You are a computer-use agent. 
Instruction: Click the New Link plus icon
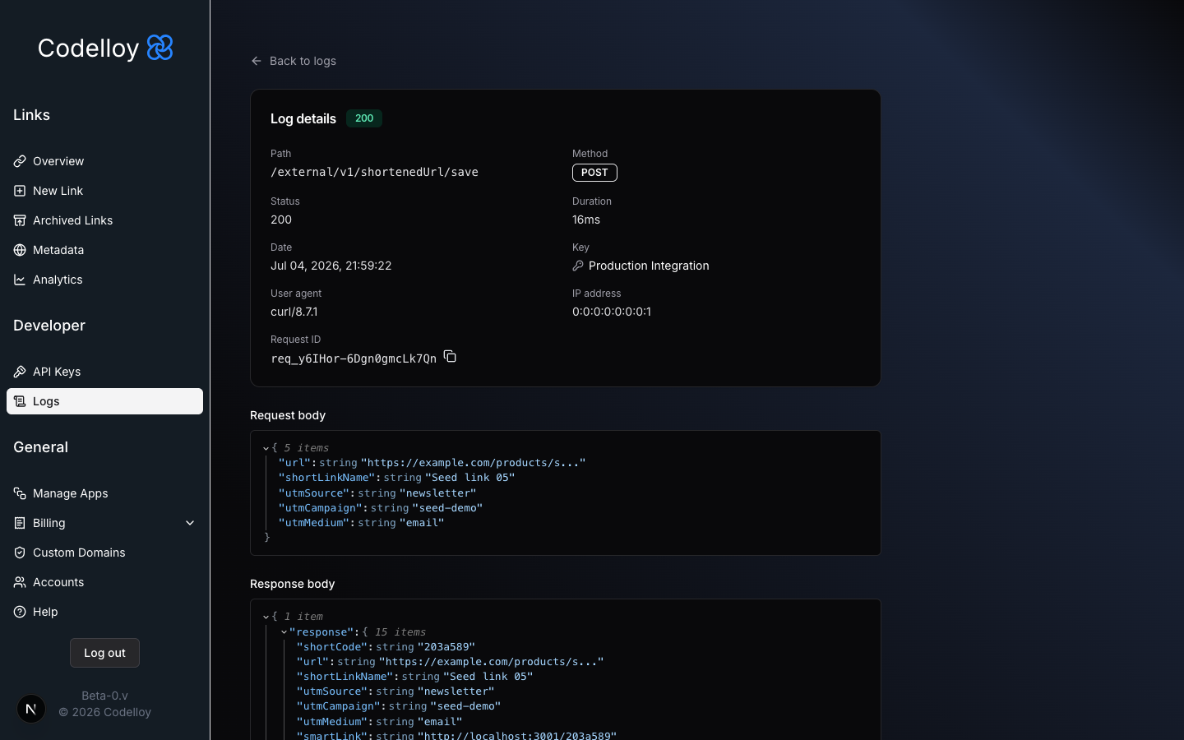pyautogui.click(x=20, y=191)
